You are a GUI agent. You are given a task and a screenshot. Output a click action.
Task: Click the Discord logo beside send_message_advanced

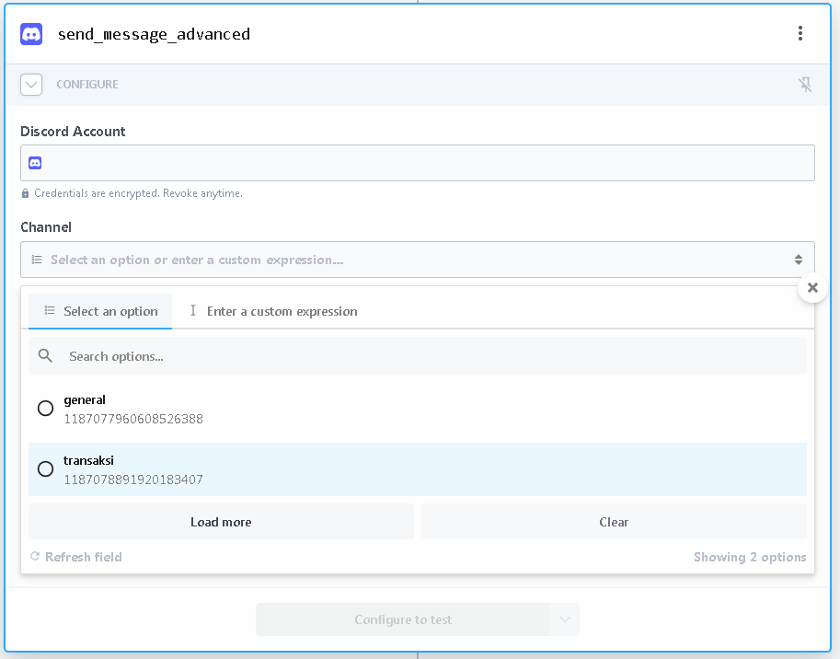[31, 34]
